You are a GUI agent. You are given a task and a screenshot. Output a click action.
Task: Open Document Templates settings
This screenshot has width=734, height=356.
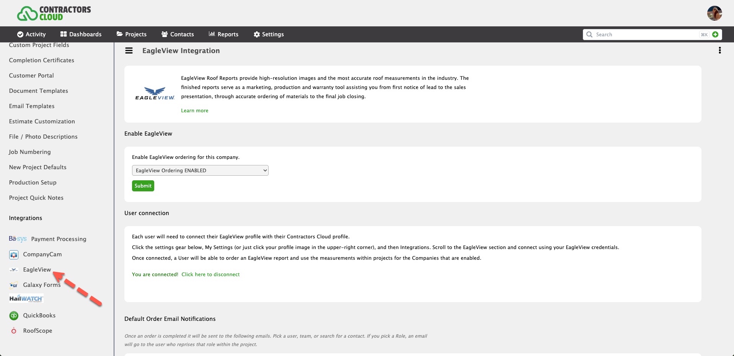pyautogui.click(x=39, y=91)
